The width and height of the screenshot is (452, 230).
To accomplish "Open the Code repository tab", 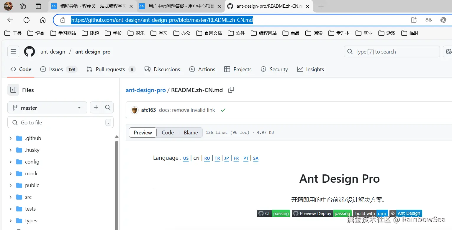I will pyautogui.click(x=21, y=69).
